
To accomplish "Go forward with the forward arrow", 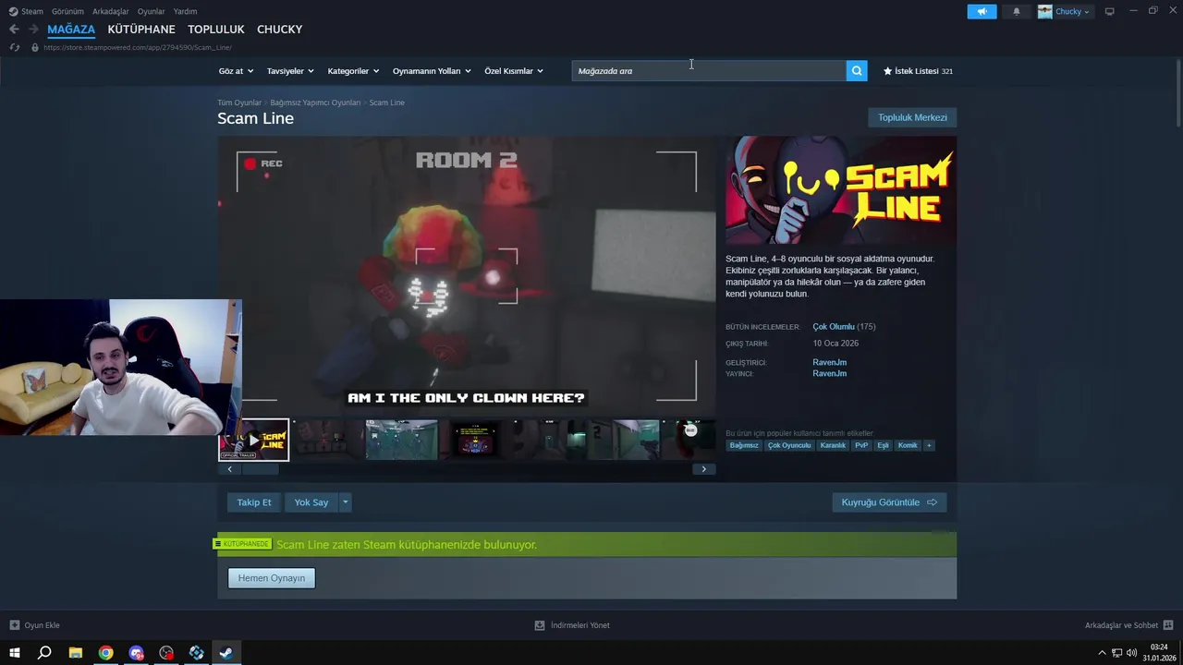I will [33, 30].
